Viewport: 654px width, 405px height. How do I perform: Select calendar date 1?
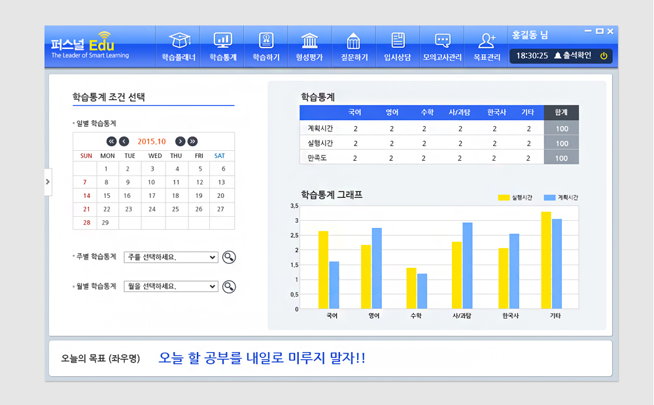[106, 169]
